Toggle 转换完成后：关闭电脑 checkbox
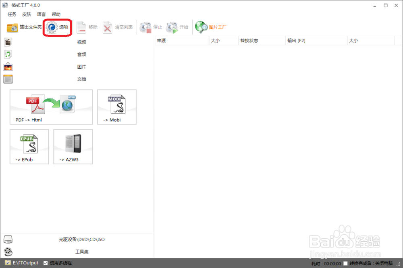The image size is (403, 268). (346, 264)
